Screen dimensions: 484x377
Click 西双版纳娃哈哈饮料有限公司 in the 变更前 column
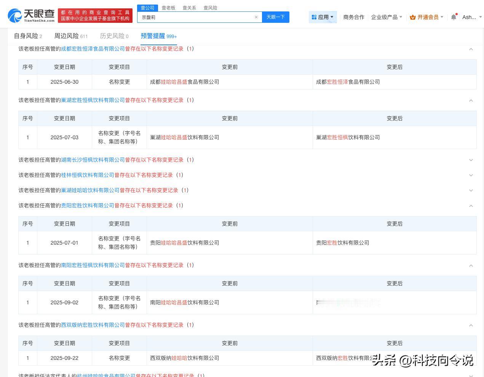tap(185, 358)
